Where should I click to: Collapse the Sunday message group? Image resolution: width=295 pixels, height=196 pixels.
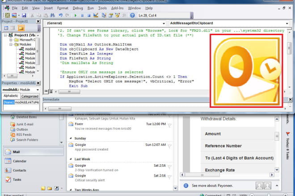[71, 138]
